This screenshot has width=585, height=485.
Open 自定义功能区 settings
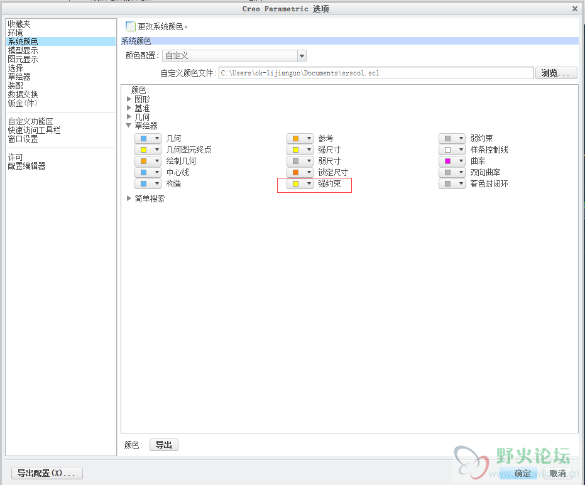(x=31, y=121)
